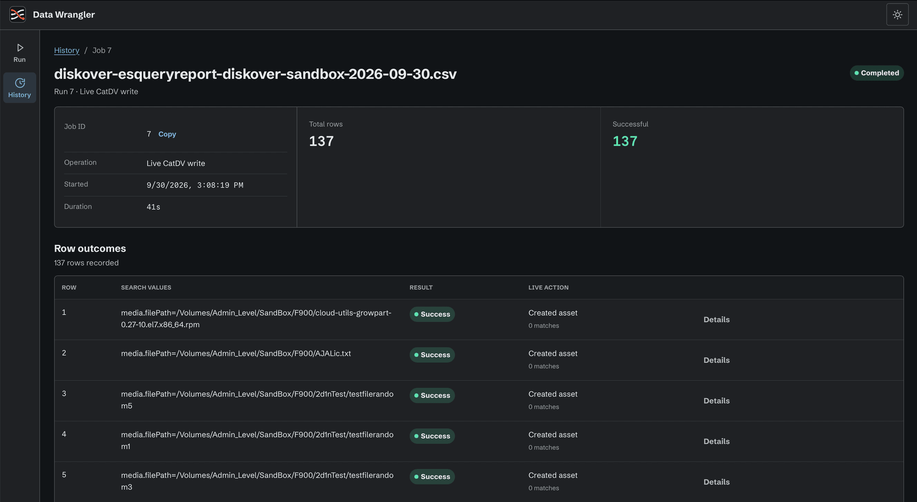Open the Run page from sidebar

pyautogui.click(x=20, y=53)
